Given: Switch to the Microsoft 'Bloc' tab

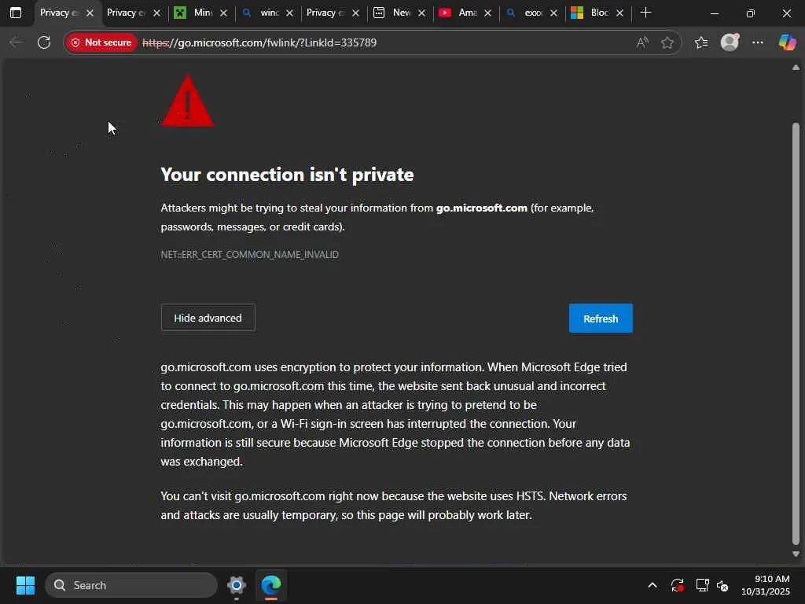Looking at the screenshot, I should pos(591,13).
